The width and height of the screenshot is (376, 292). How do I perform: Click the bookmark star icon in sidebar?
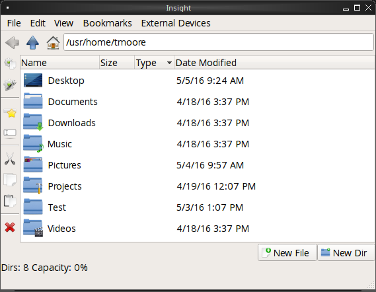(10, 113)
